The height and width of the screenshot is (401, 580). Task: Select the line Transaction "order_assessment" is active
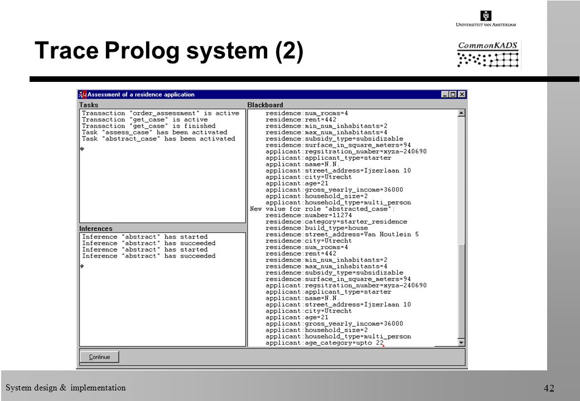coord(161,114)
